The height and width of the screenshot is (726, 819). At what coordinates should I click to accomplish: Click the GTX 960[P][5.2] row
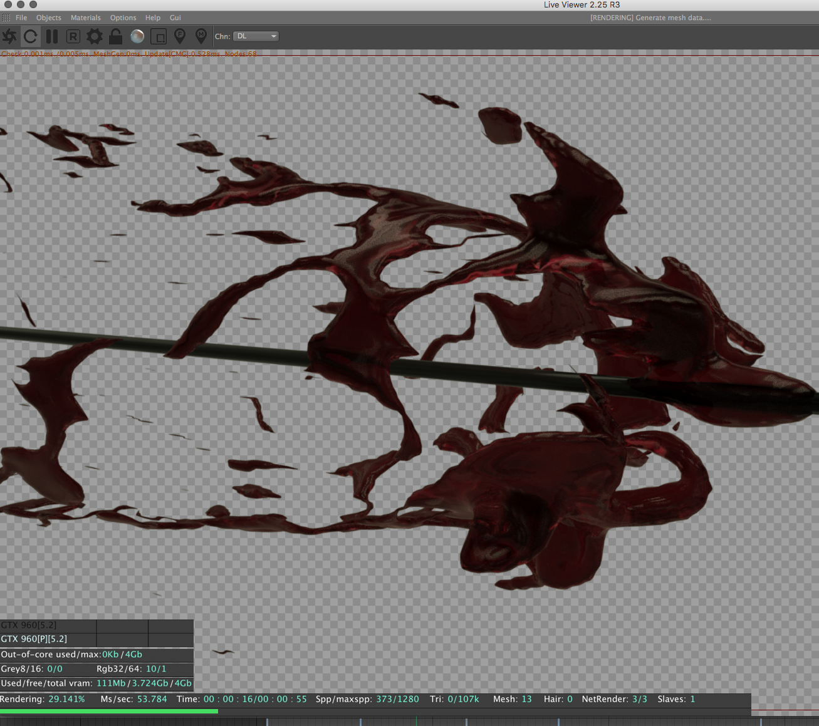(x=97, y=639)
